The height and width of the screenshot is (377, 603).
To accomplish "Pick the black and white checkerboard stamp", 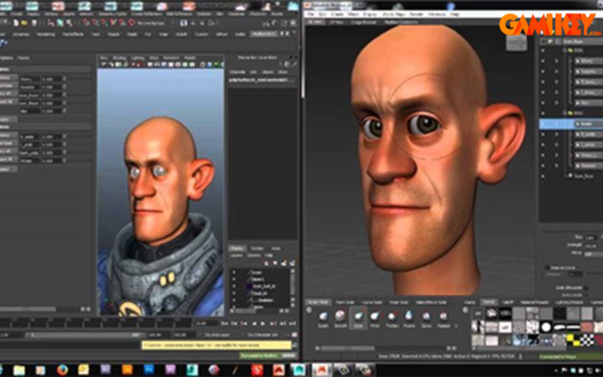I will click(586, 340).
